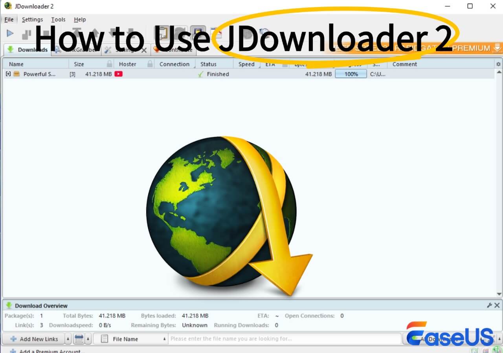
Task: Start downloads with the Play icon
Action: [9, 33]
